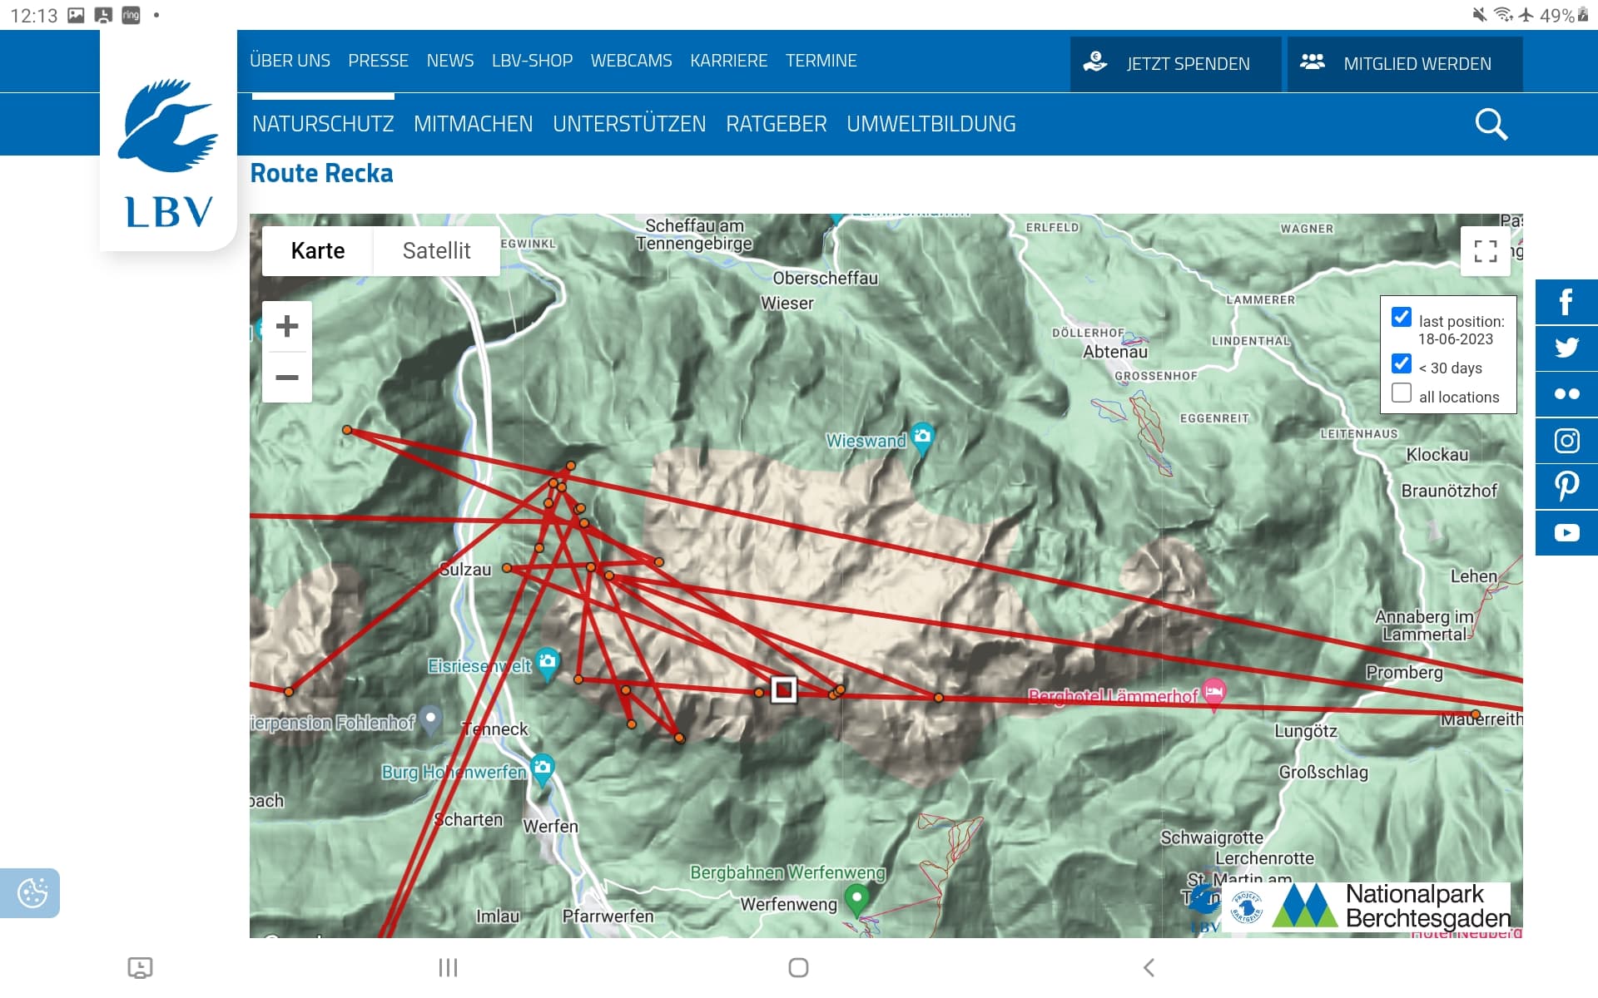Viewport: 1598px width, 998px height.
Task: Open TERMINE link
Action: pos(821,61)
